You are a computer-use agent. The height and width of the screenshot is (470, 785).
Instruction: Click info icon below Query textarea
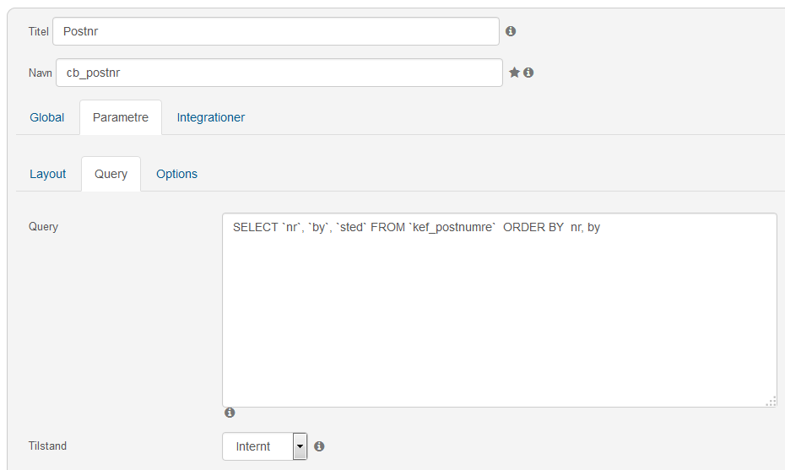(230, 413)
